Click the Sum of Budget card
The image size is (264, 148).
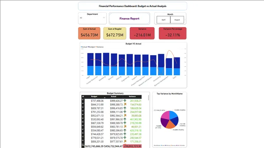pyautogui.click(x=115, y=33)
